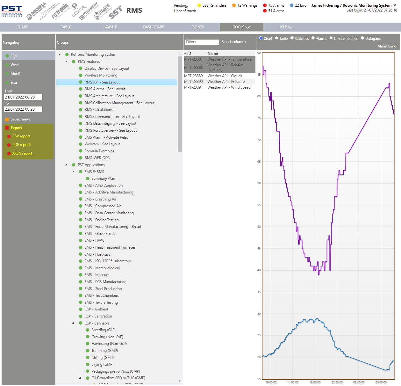Viewport: 401px width, 386px height.
Task: Select the Datagaps radio button
Action: coord(362,38)
